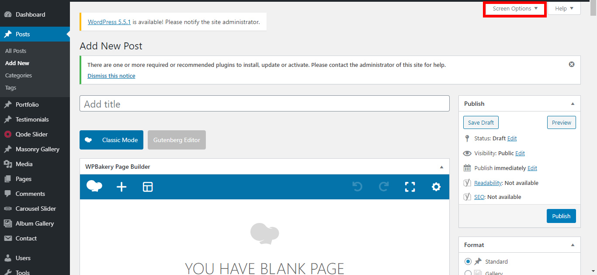
Task: Click the Preview button
Action: [562, 122]
